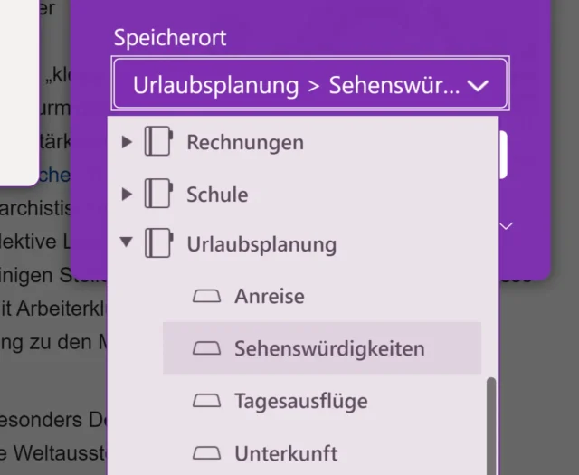Open the Speicherort location dropdown
Viewport: 579px width, 475px height.
[310, 86]
